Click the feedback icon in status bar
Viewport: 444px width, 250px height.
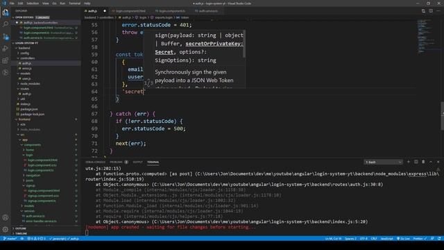(432, 239)
